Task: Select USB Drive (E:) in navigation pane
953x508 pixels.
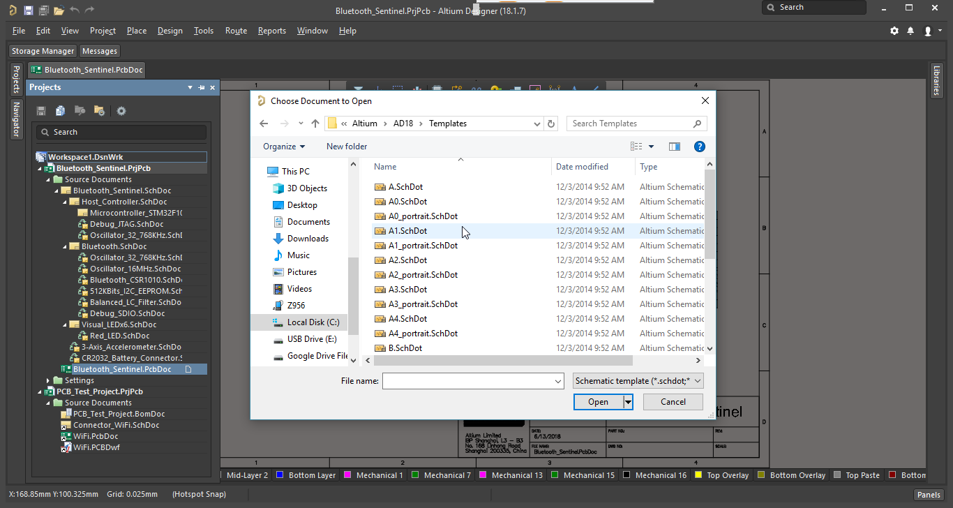Action: pos(304,339)
